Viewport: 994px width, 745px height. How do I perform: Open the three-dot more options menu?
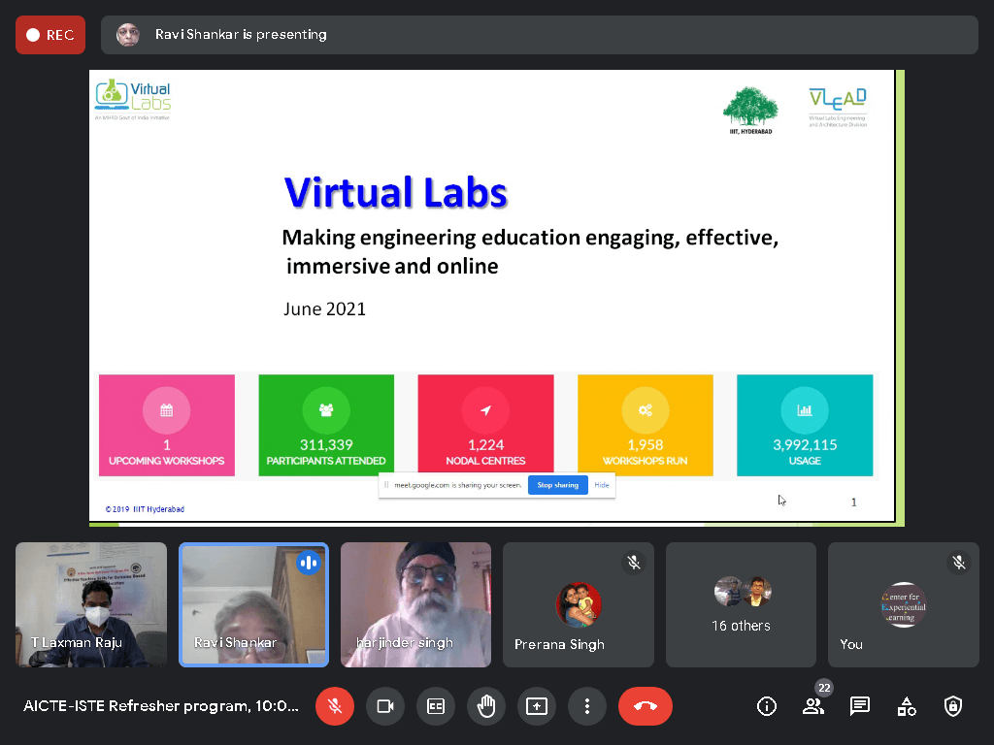(587, 706)
